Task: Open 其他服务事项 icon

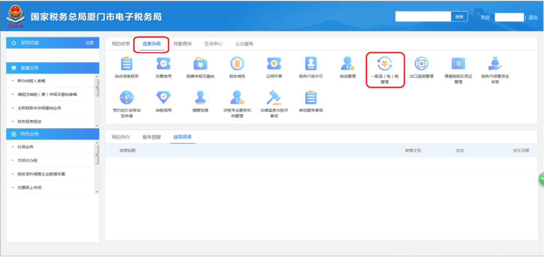Action: [x=311, y=98]
